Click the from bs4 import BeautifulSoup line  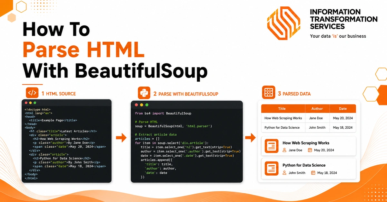[163, 114]
